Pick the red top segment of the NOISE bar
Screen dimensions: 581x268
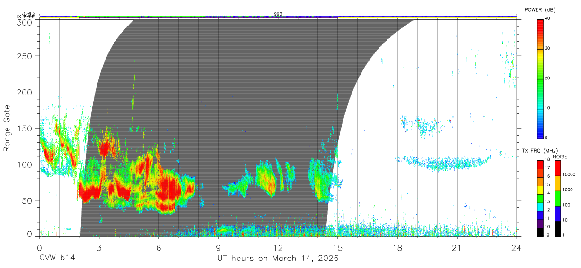tap(558, 168)
